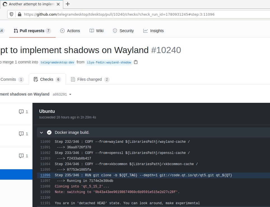
Task: Switch to the Commits tab
Action: point(12,79)
